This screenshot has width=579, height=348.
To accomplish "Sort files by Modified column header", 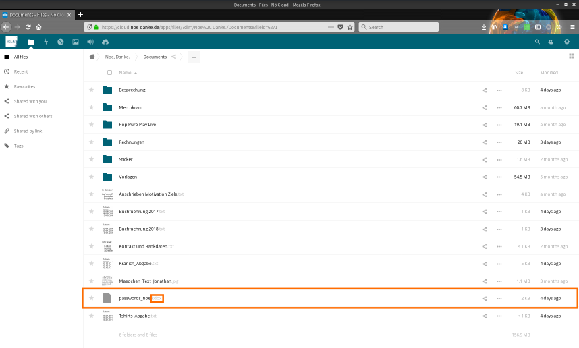I will tap(549, 73).
